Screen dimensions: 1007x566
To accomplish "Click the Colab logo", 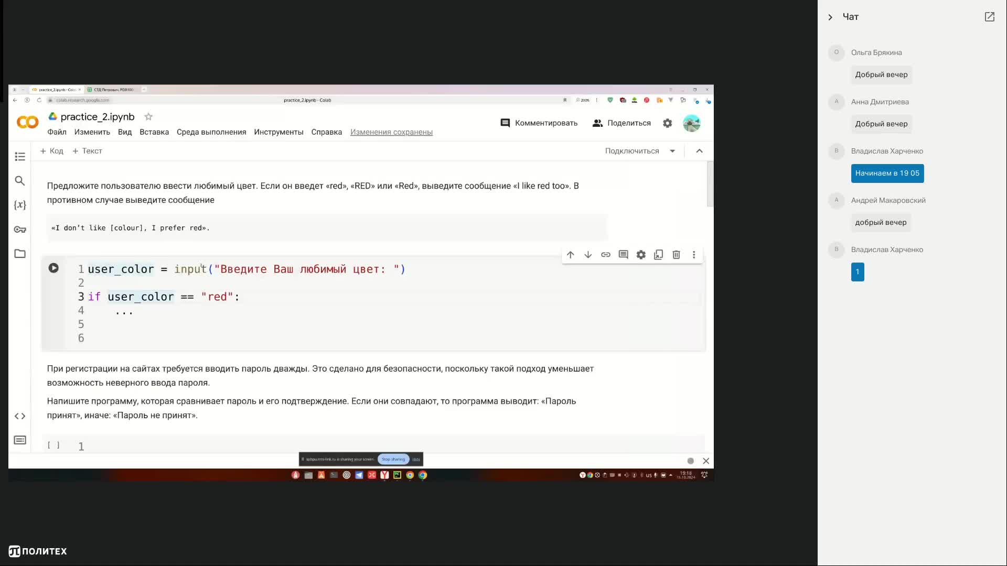I will coord(28,122).
